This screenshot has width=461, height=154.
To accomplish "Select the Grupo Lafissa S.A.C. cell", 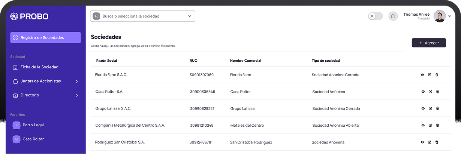I will [114, 108].
